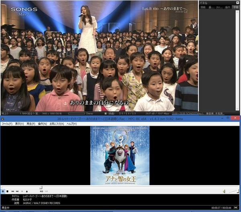
Task: Open the ヘルプ(H) menu
Action: [x=71, y=124]
